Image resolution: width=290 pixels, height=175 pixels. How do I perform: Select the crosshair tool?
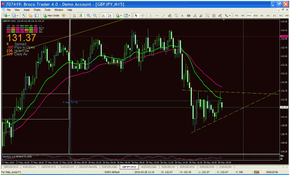[142, 16]
